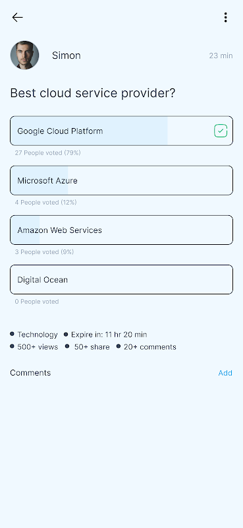Image resolution: width=243 pixels, height=528 pixels.
Task: Tap Simon's profile picture
Action: [x=24, y=55]
